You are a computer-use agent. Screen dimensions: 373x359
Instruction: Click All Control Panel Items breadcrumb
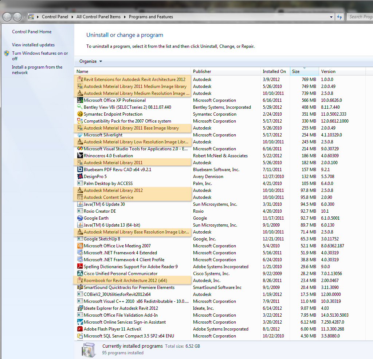coord(98,17)
